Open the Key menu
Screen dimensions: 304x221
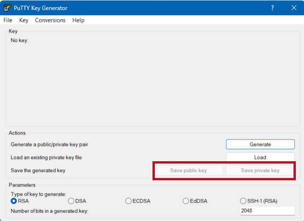[23, 20]
